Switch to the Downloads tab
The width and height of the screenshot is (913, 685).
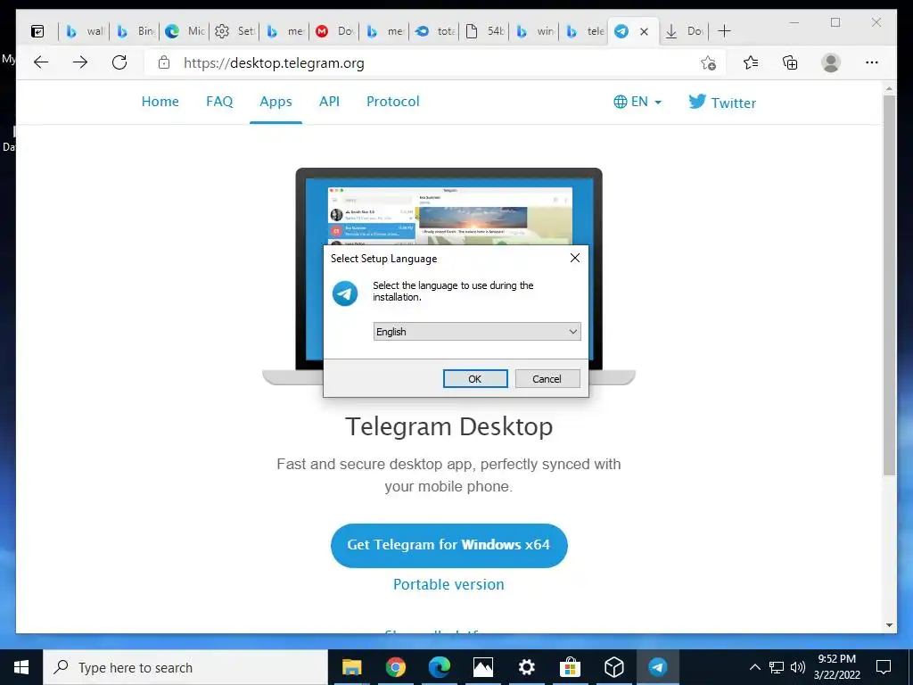coord(684,31)
